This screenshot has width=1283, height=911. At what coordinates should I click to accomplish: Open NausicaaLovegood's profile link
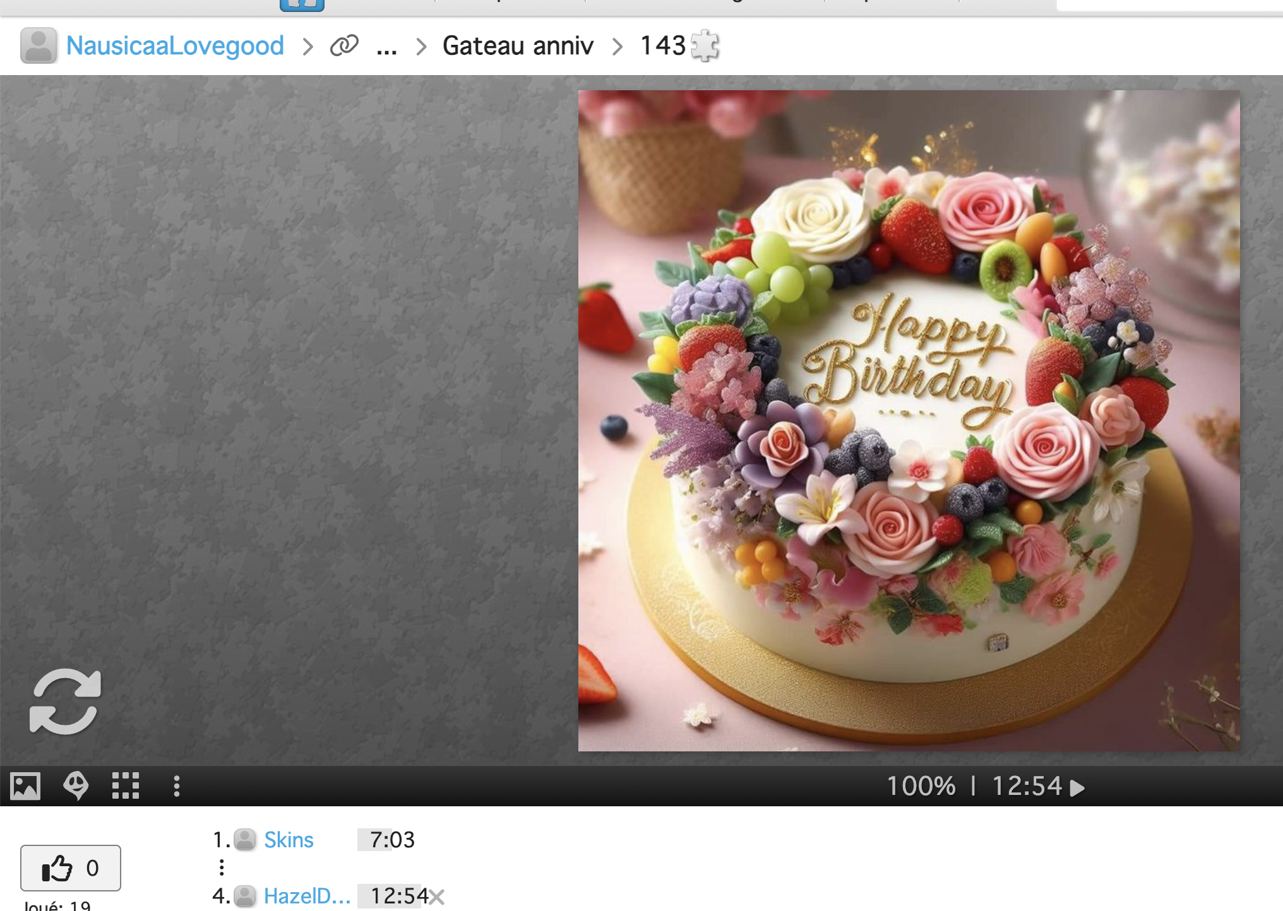tap(175, 45)
